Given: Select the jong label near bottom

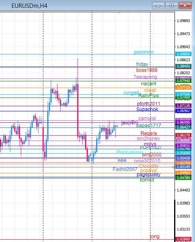Looking at the screenshot, I should pos(155,236).
